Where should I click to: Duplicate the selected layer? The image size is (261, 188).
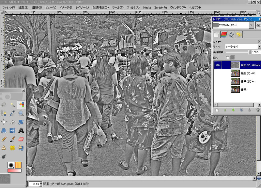pyautogui.click(x=241, y=110)
